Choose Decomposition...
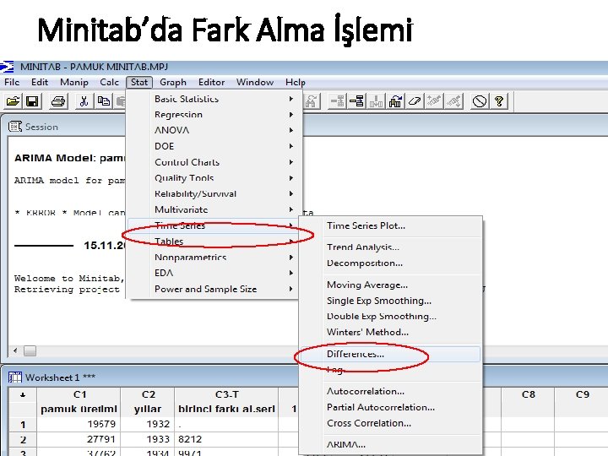This screenshot has width=608, height=456. click(x=390, y=263)
